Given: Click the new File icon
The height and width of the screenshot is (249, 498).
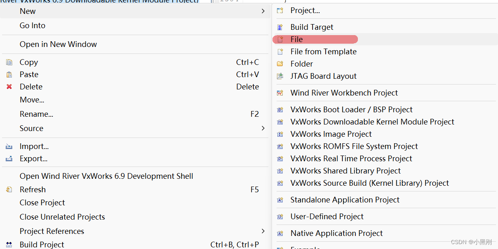Looking at the screenshot, I should click(280, 40).
